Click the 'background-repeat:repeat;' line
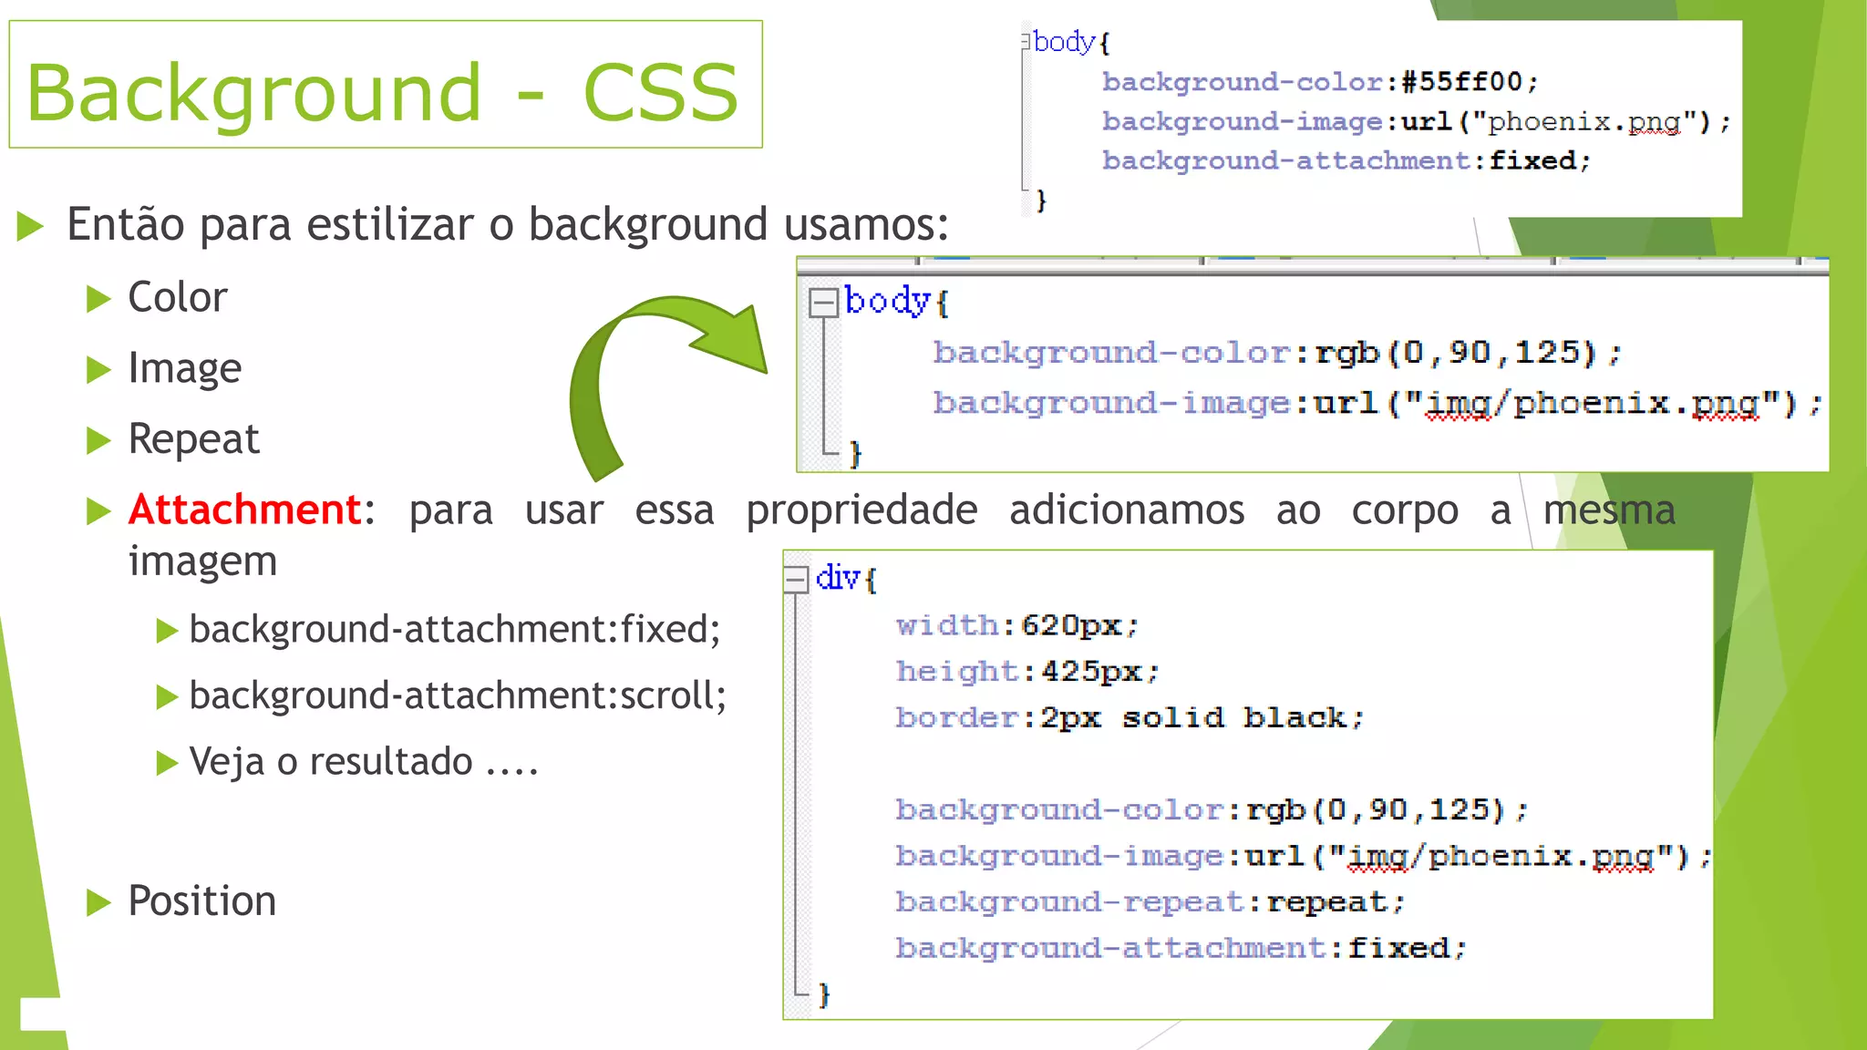This screenshot has width=1867, height=1050. 1150,902
